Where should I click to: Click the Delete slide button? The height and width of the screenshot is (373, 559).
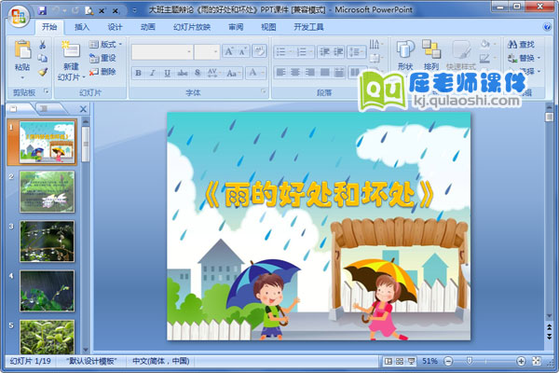click(102, 72)
